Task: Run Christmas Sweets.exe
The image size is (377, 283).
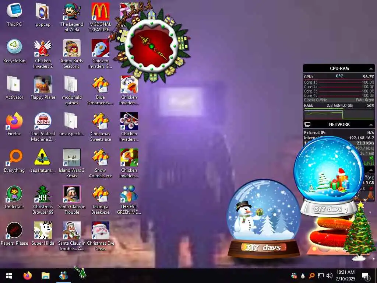Action: coord(100,126)
